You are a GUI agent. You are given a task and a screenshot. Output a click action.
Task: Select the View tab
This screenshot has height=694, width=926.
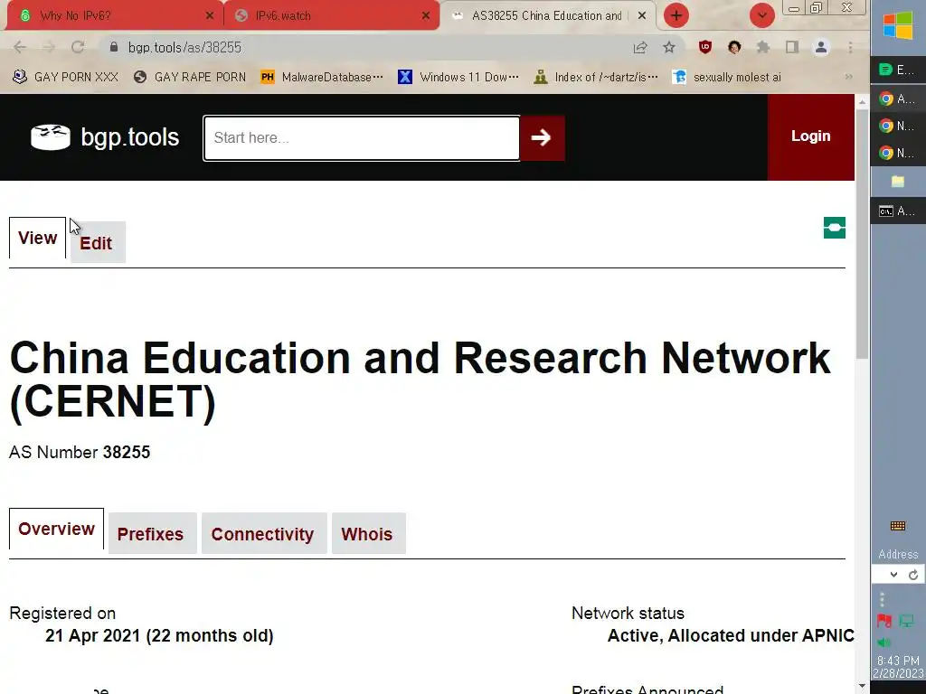point(38,238)
